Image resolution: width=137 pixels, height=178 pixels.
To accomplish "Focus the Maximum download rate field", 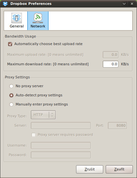I will 111,64.
